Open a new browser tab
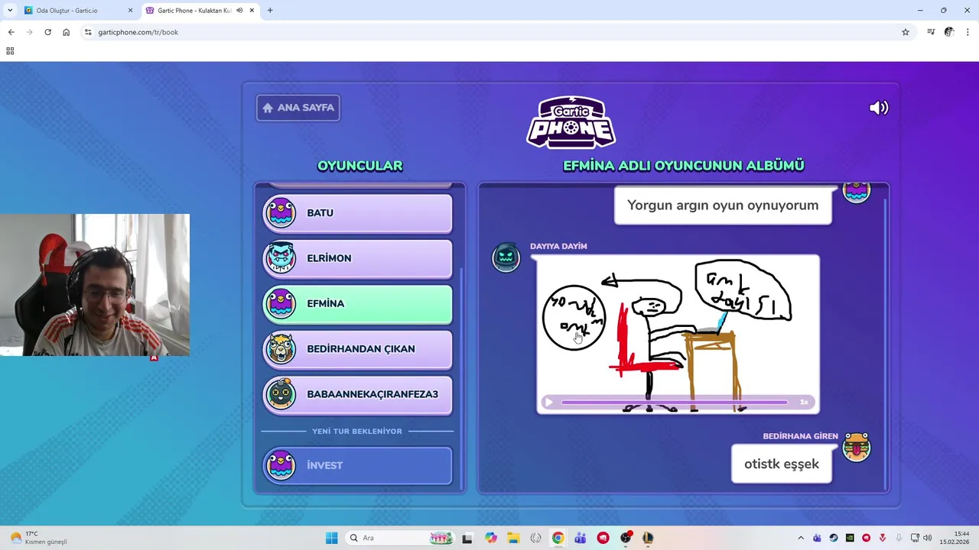 pos(270,11)
